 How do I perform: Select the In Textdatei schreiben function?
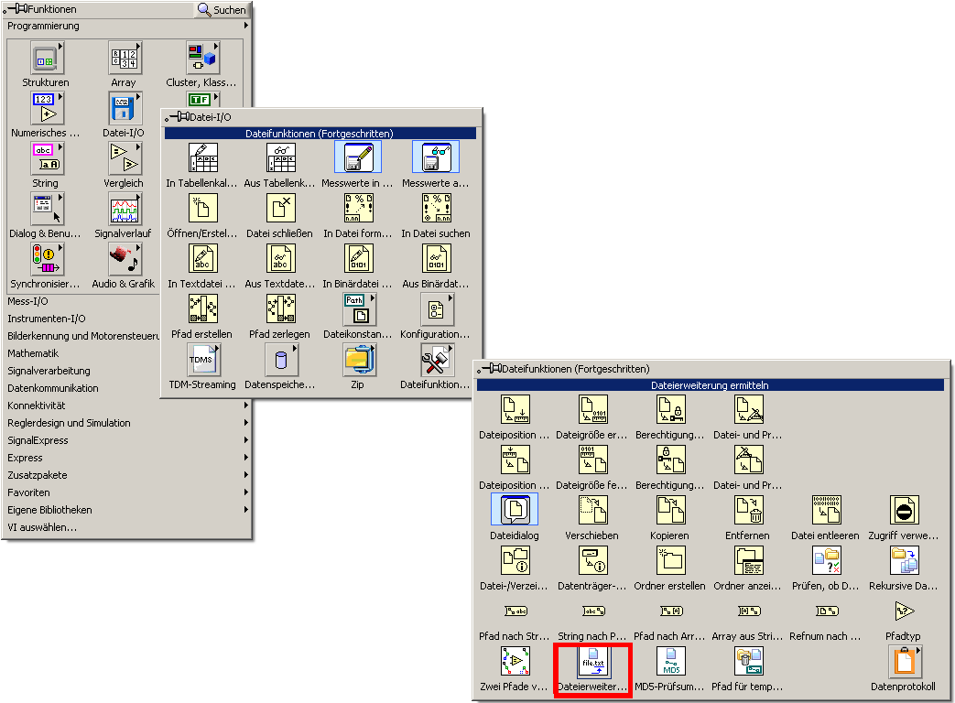(203, 259)
